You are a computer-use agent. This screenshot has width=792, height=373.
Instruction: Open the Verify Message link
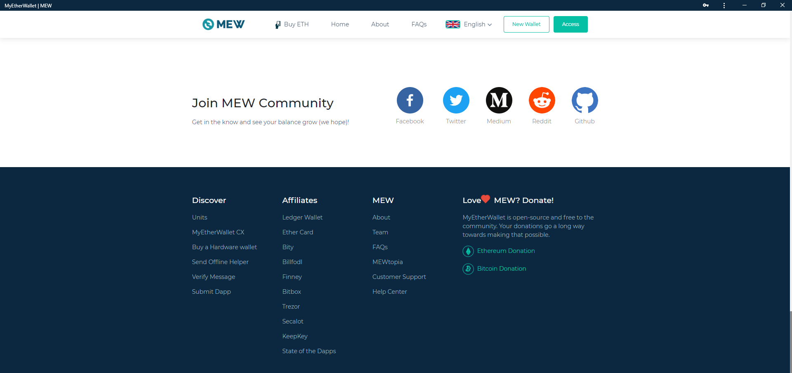pyautogui.click(x=214, y=277)
